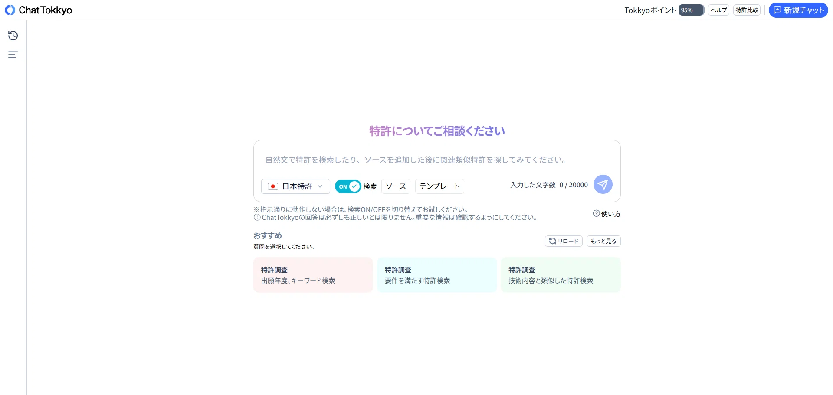Viewport: 833px width, 395px height.
Task: Expand 日本特許 country dropdown
Action: pyautogui.click(x=295, y=186)
